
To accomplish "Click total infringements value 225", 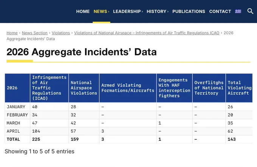I will [x=36, y=139].
